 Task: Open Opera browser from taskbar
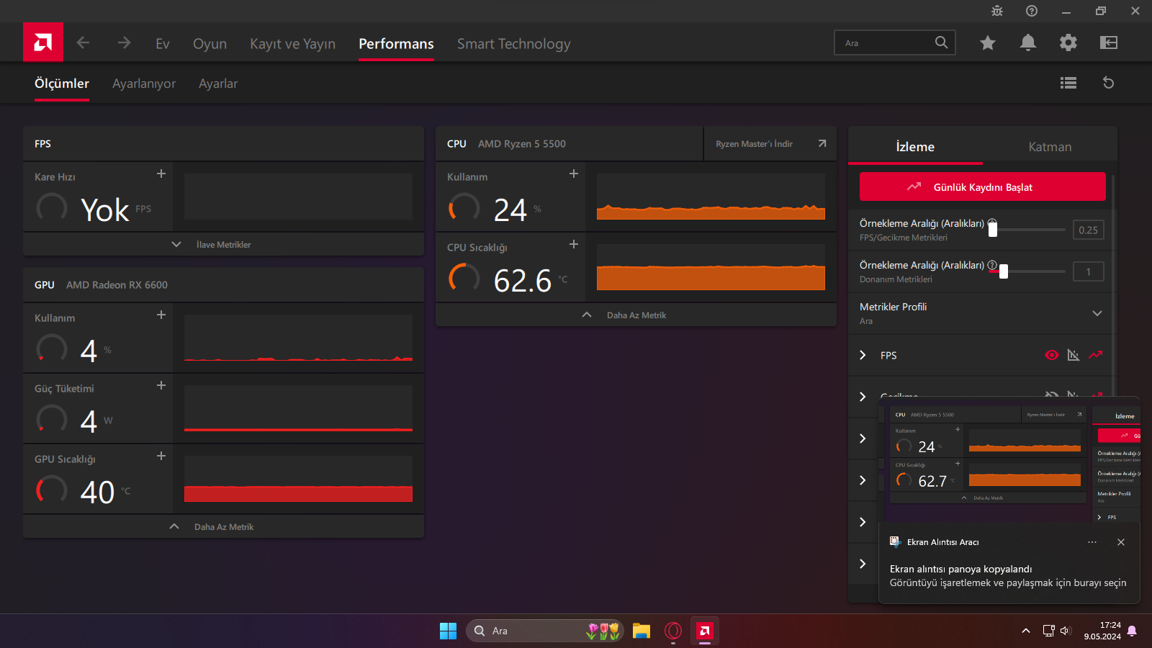tap(673, 631)
